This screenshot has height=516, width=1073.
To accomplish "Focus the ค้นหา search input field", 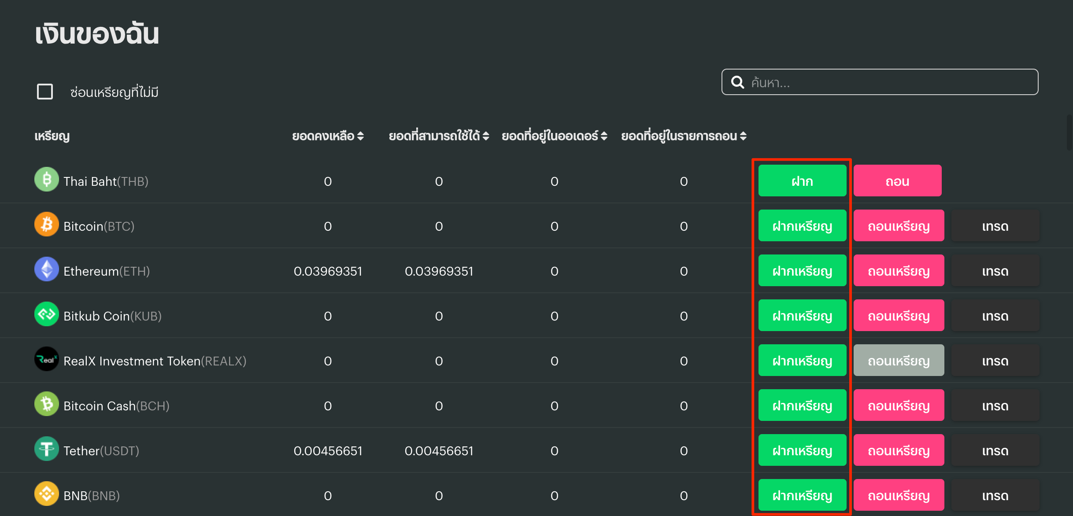I will click(890, 82).
